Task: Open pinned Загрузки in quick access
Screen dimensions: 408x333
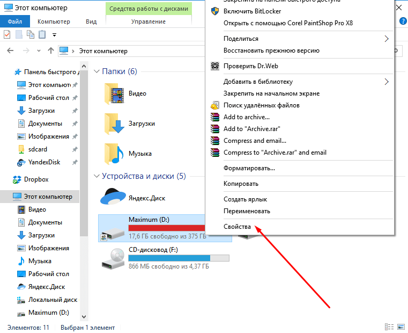Action: point(36,110)
